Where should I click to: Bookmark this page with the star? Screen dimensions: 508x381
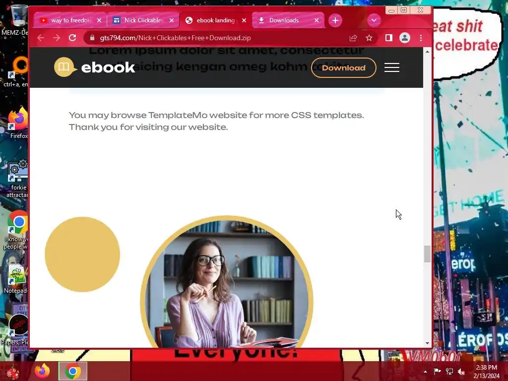tap(369, 38)
